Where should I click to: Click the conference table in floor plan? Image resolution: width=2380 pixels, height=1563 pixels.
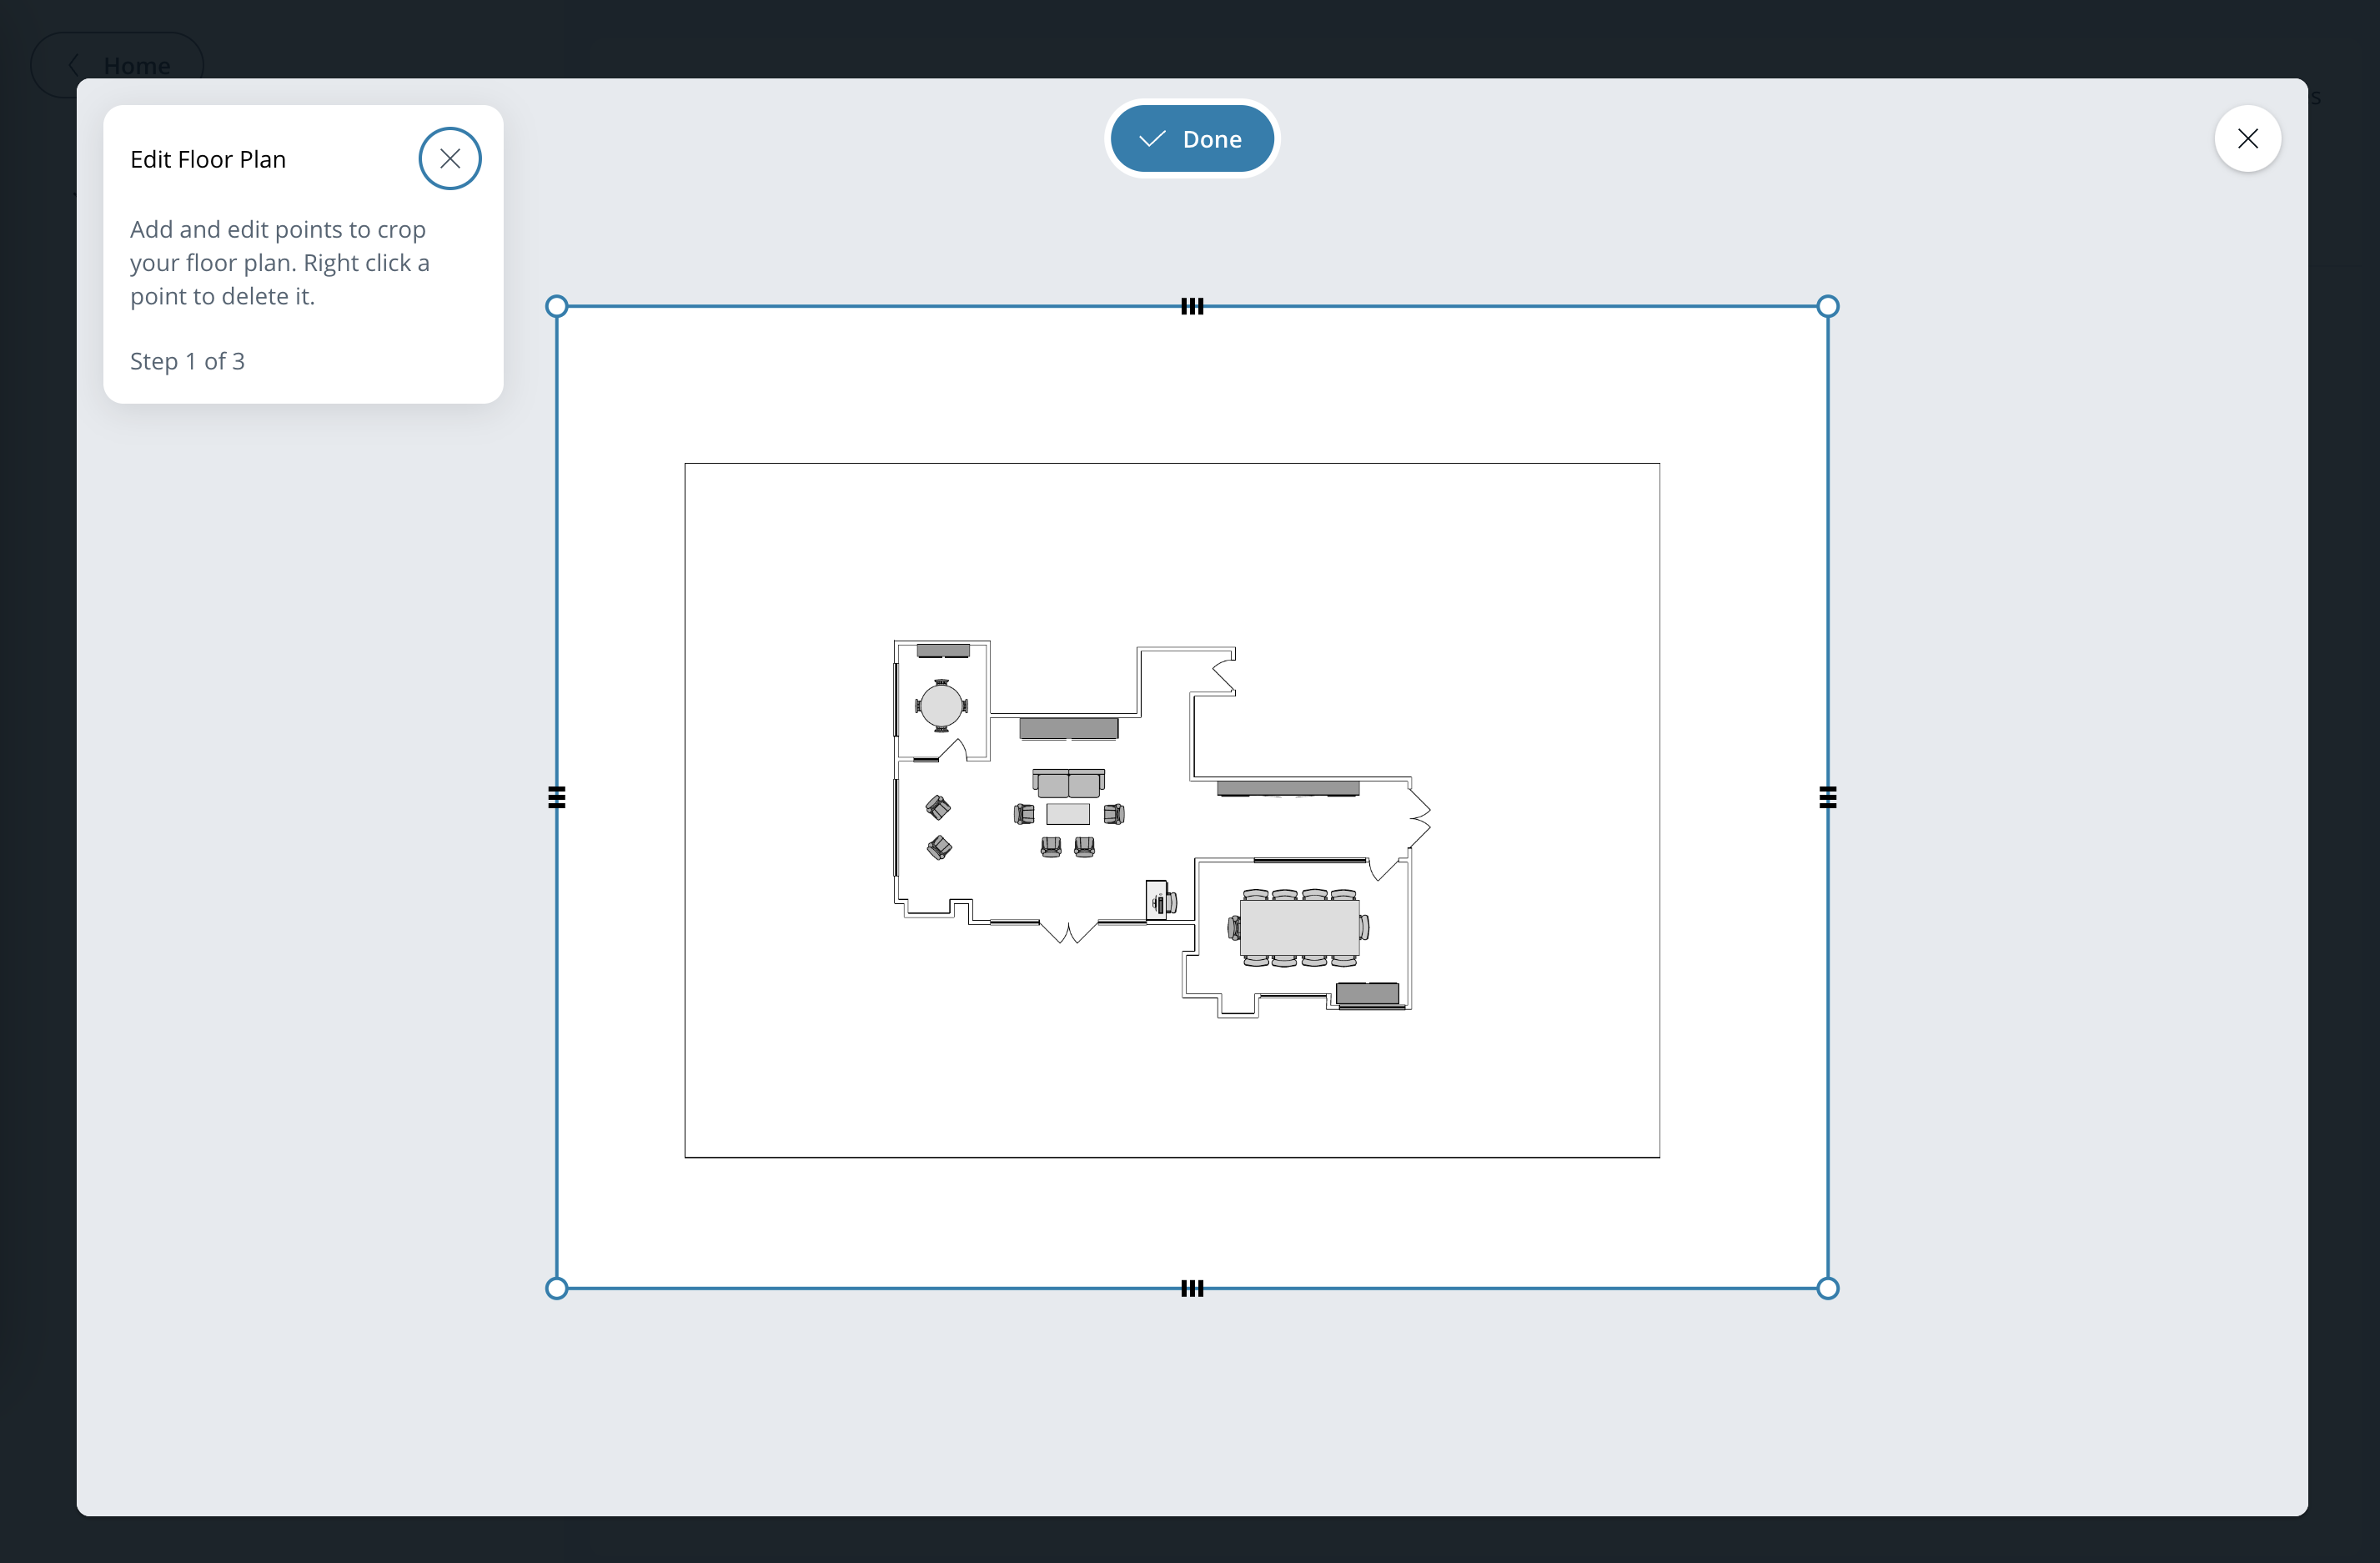[x=1299, y=928]
